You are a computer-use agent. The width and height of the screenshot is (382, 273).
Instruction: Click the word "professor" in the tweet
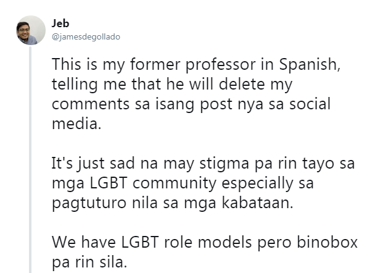[220, 65]
